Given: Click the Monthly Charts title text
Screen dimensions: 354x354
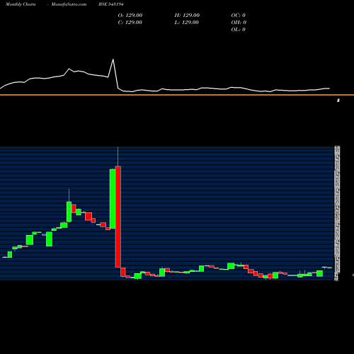Looking at the screenshot, I should click(21, 4).
